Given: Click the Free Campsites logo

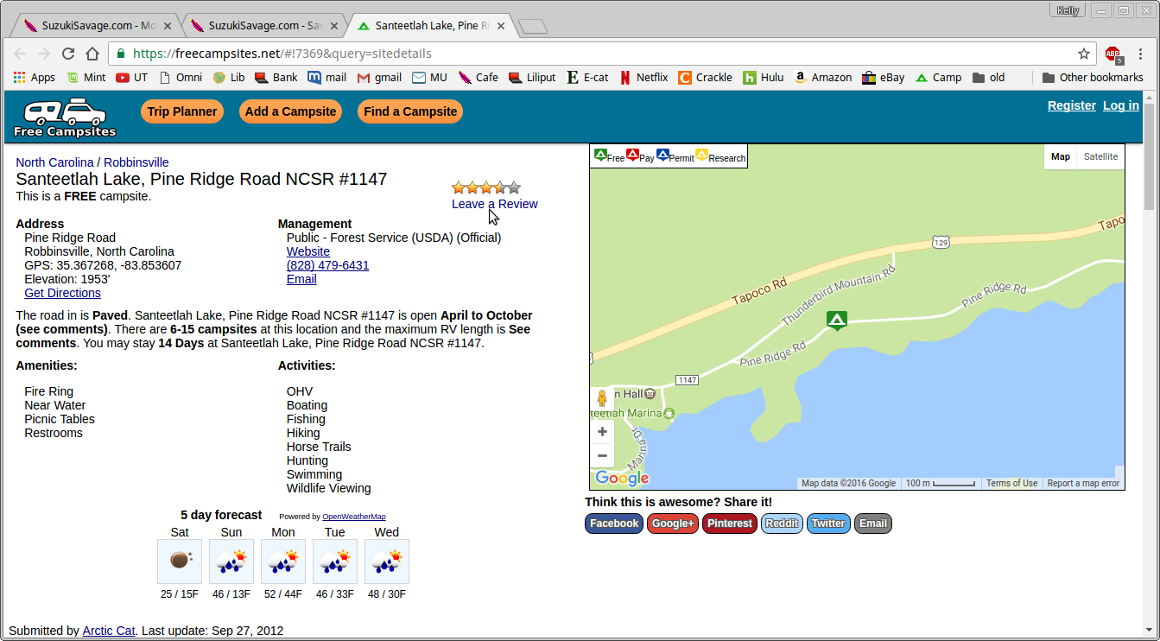Looking at the screenshot, I should (65, 117).
